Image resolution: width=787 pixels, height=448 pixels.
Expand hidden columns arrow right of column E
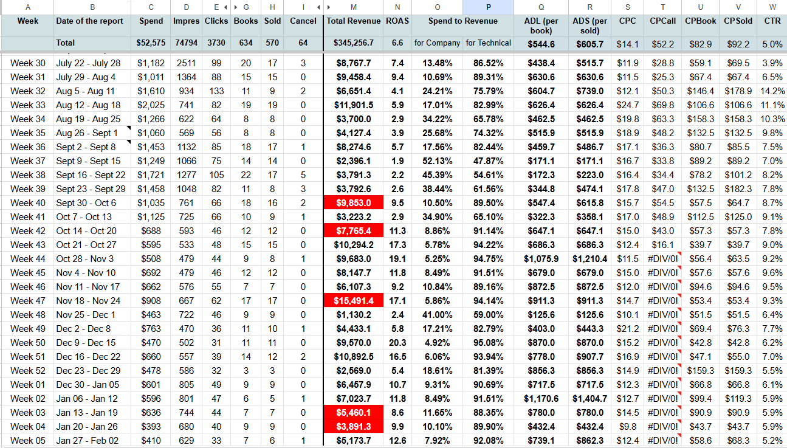(226, 7)
